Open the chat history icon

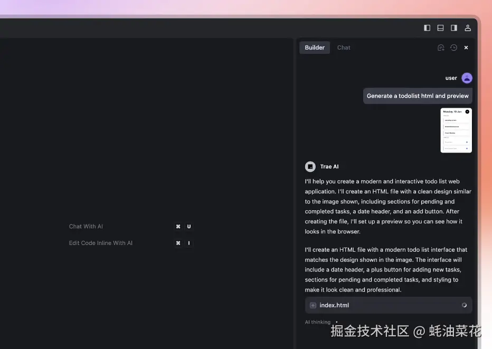[x=453, y=48]
